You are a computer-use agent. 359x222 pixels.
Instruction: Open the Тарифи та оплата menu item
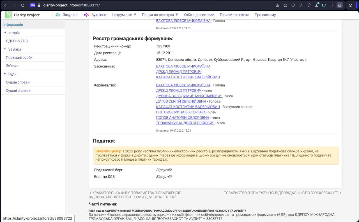tap(234, 15)
